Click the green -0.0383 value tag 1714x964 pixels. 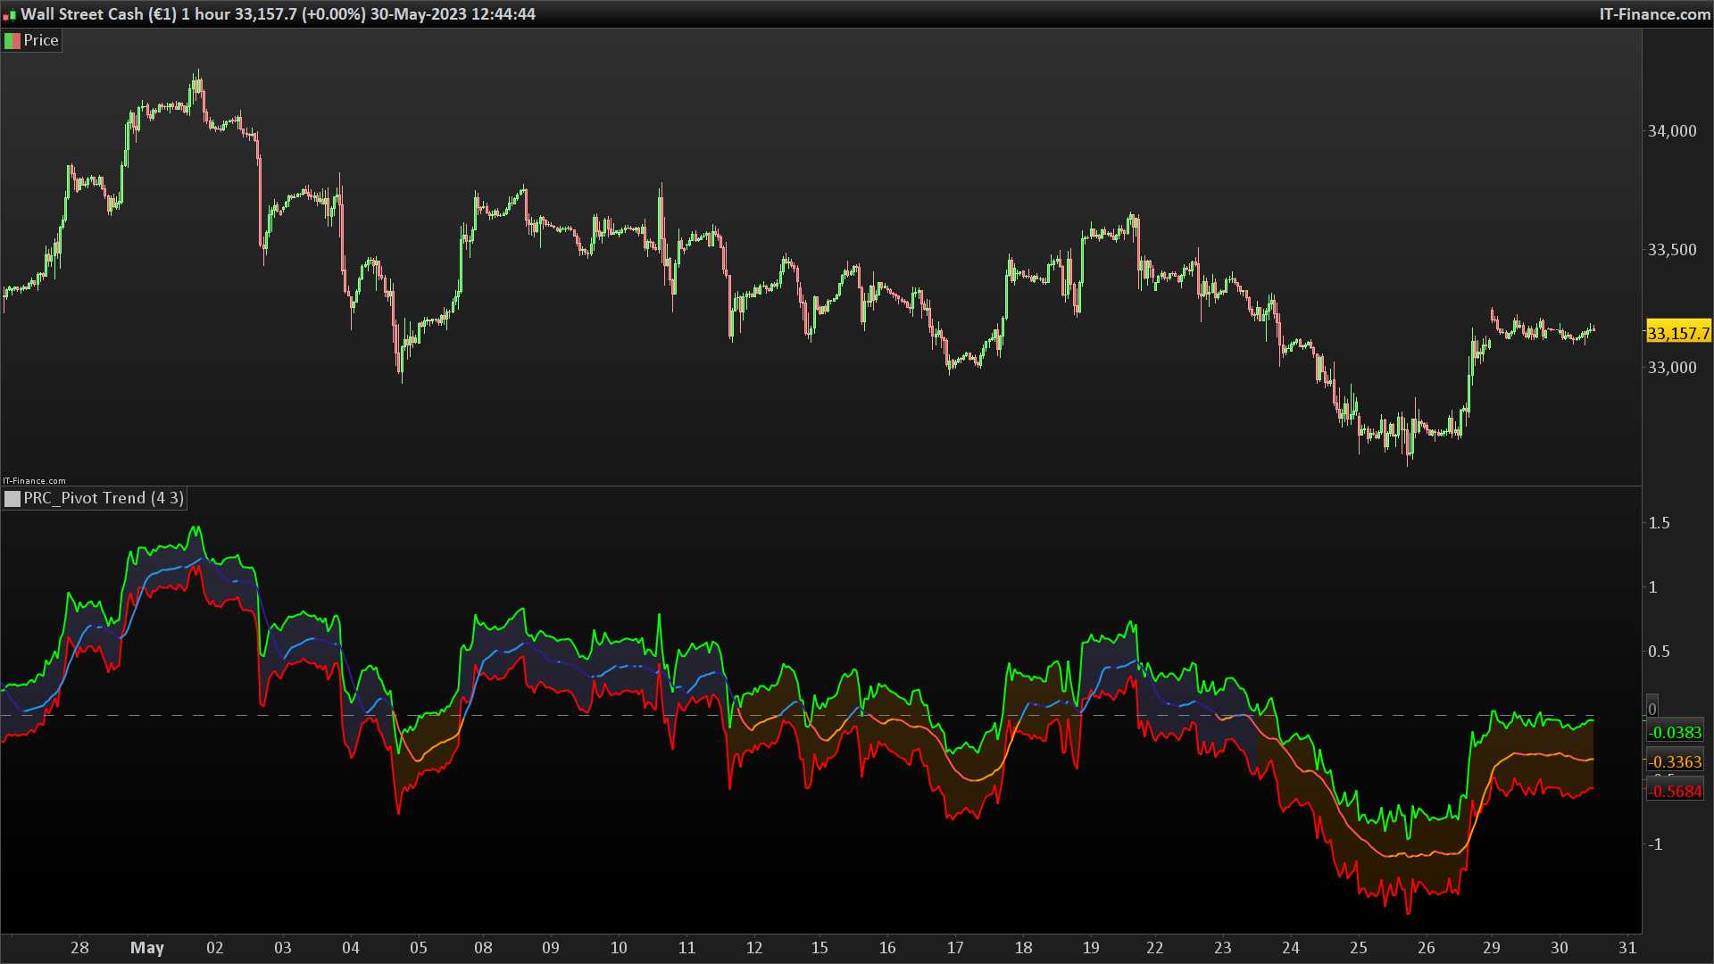pyautogui.click(x=1675, y=733)
